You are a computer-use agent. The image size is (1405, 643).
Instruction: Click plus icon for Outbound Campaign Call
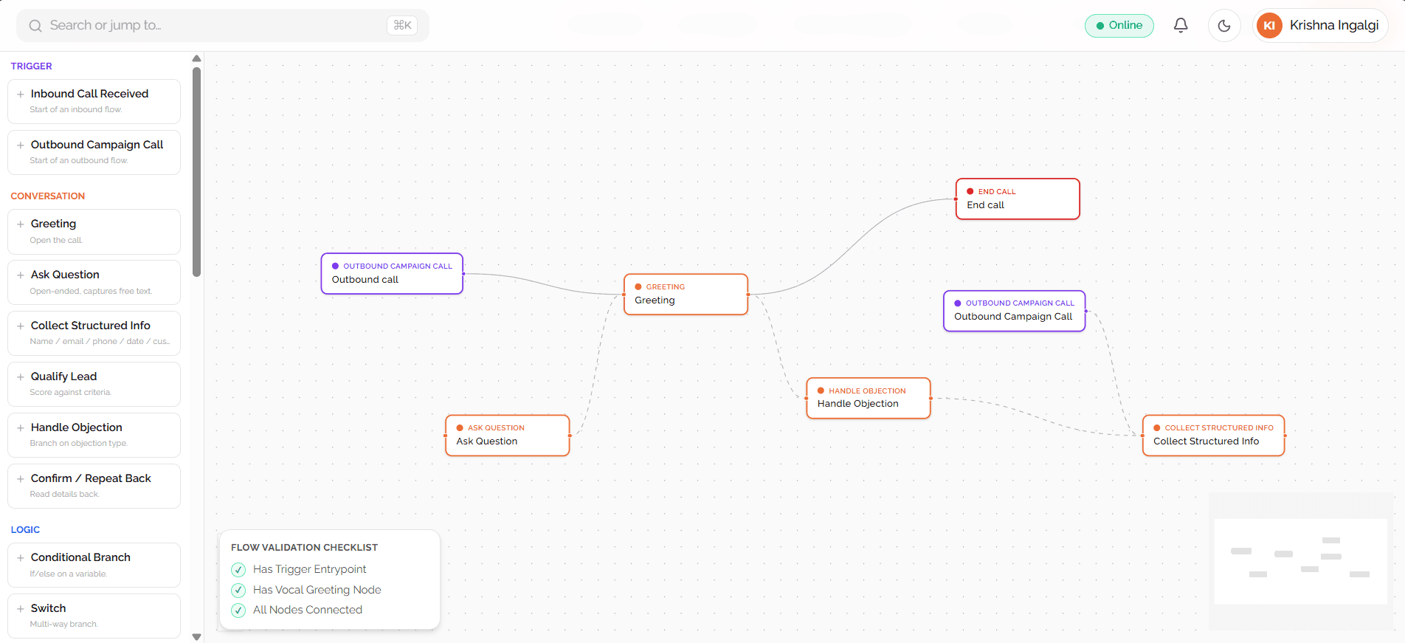point(21,145)
